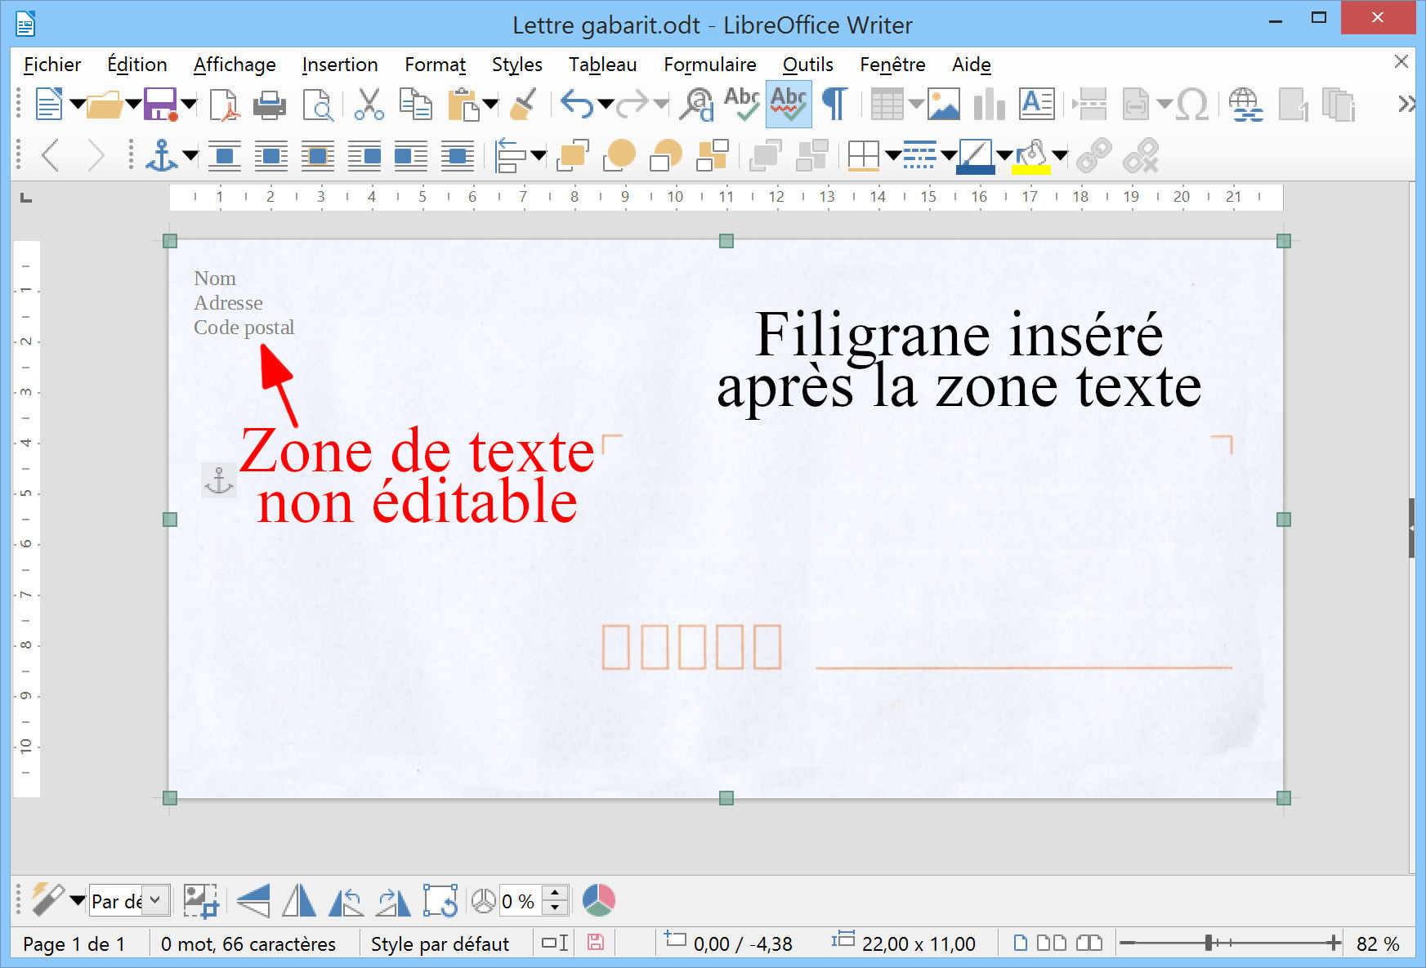This screenshot has width=1426, height=968.
Task: Click the Cut scissors icon
Action: point(369,105)
